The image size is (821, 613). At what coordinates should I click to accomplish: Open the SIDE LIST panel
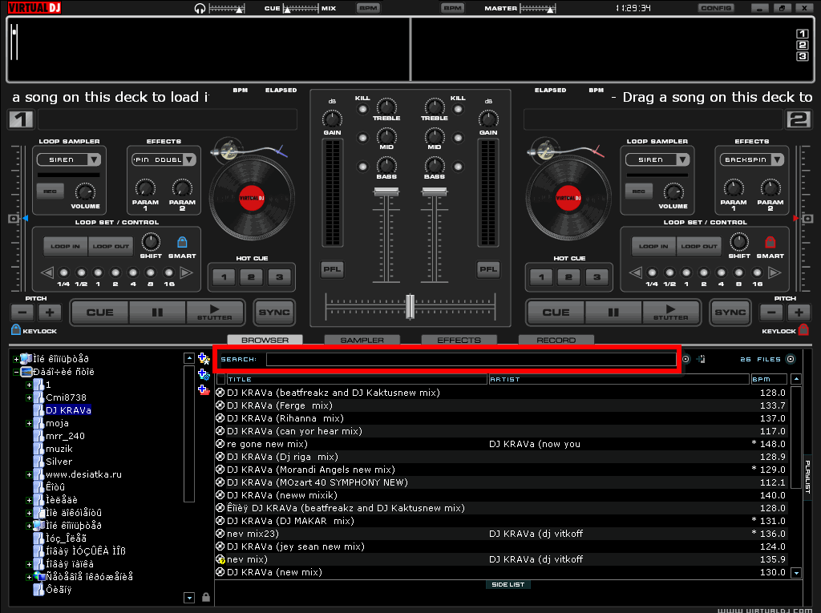(508, 584)
